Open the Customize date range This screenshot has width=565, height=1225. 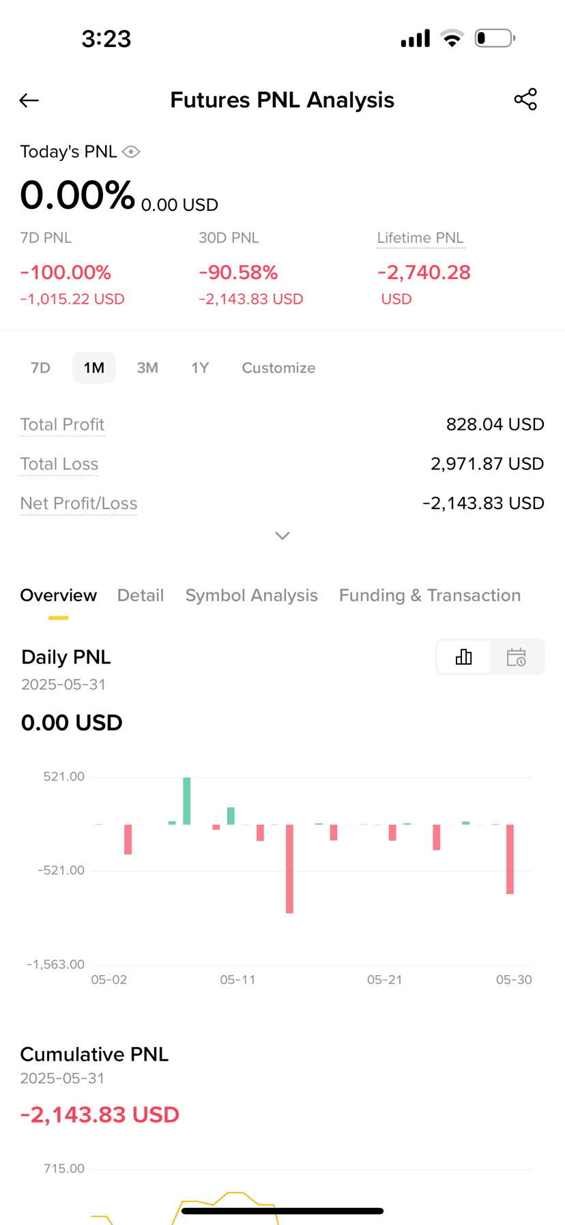pyautogui.click(x=278, y=368)
